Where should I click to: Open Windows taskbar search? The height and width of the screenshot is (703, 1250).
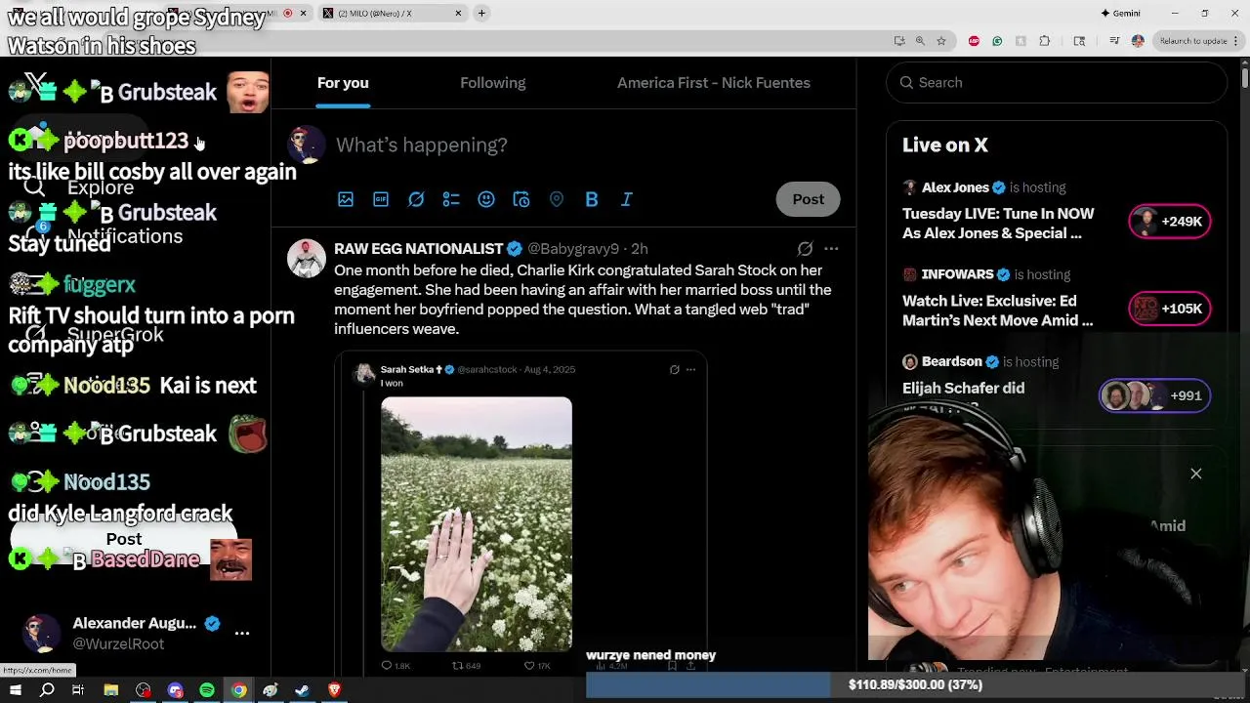pyautogui.click(x=47, y=690)
